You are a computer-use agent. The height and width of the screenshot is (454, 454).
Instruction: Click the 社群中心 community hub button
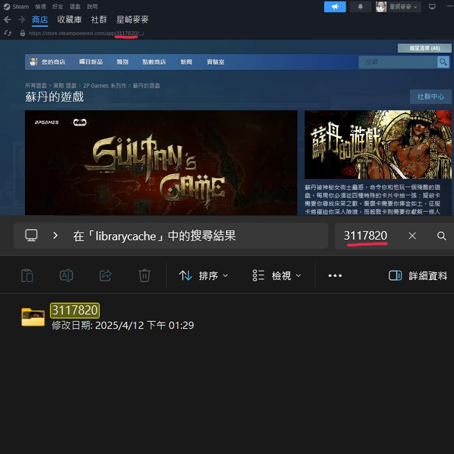click(x=430, y=96)
